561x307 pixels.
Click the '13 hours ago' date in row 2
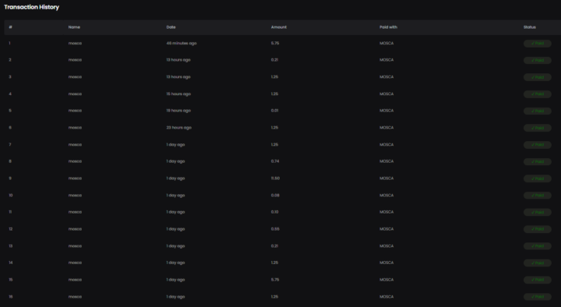pyautogui.click(x=178, y=60)
